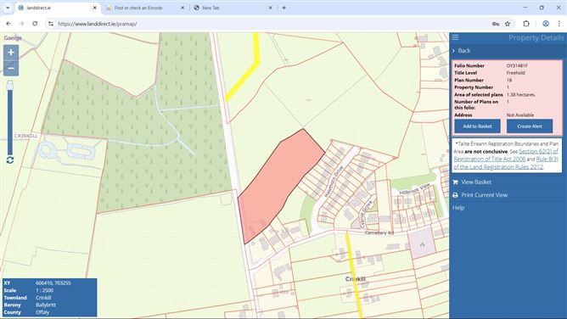
Task: Click the browser back arrow
Action: click(8, 24)
